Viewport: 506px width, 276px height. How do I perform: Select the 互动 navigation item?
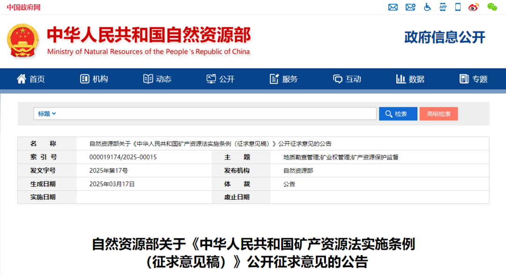(x=347, y=79)
